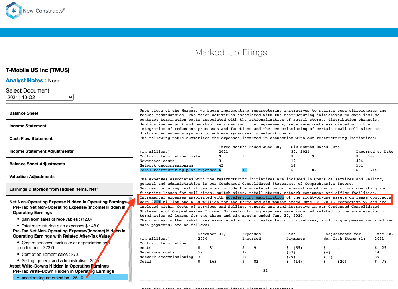Viewport: 398px width, 289px height.
Task: Select the gain from sales of receivables item
Action: tap(57, 219)
